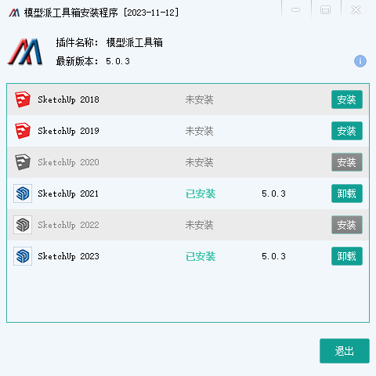Screen dimensions: 376x376
Task: Click the 未安装 status in SketchUp 2018 row
Action: pyautogui.click(x=199, y=99)
